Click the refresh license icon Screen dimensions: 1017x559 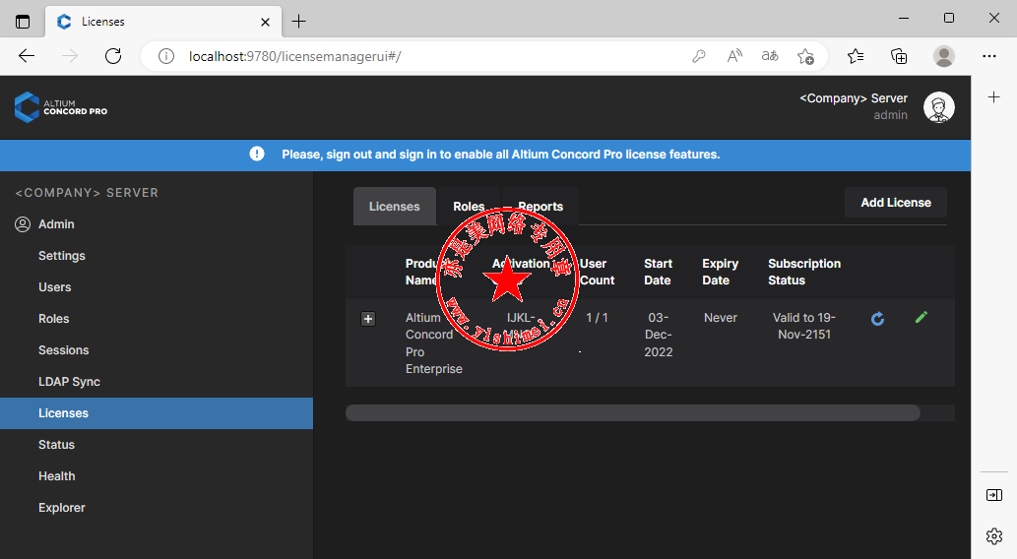877,319
